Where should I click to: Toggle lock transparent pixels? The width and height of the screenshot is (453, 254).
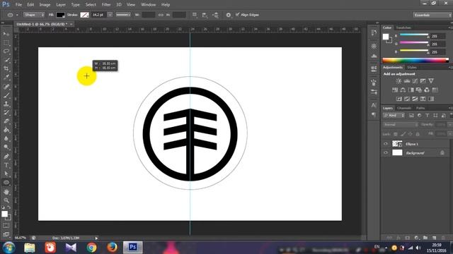pyautogui.click(x=396, y=134)
